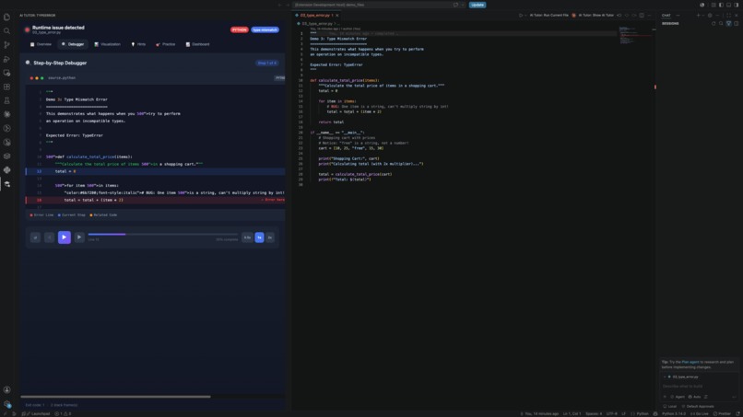Screen dimensions: 743x417
Task: Change Python language mode in status bar
Action: [x=643, y=413]
